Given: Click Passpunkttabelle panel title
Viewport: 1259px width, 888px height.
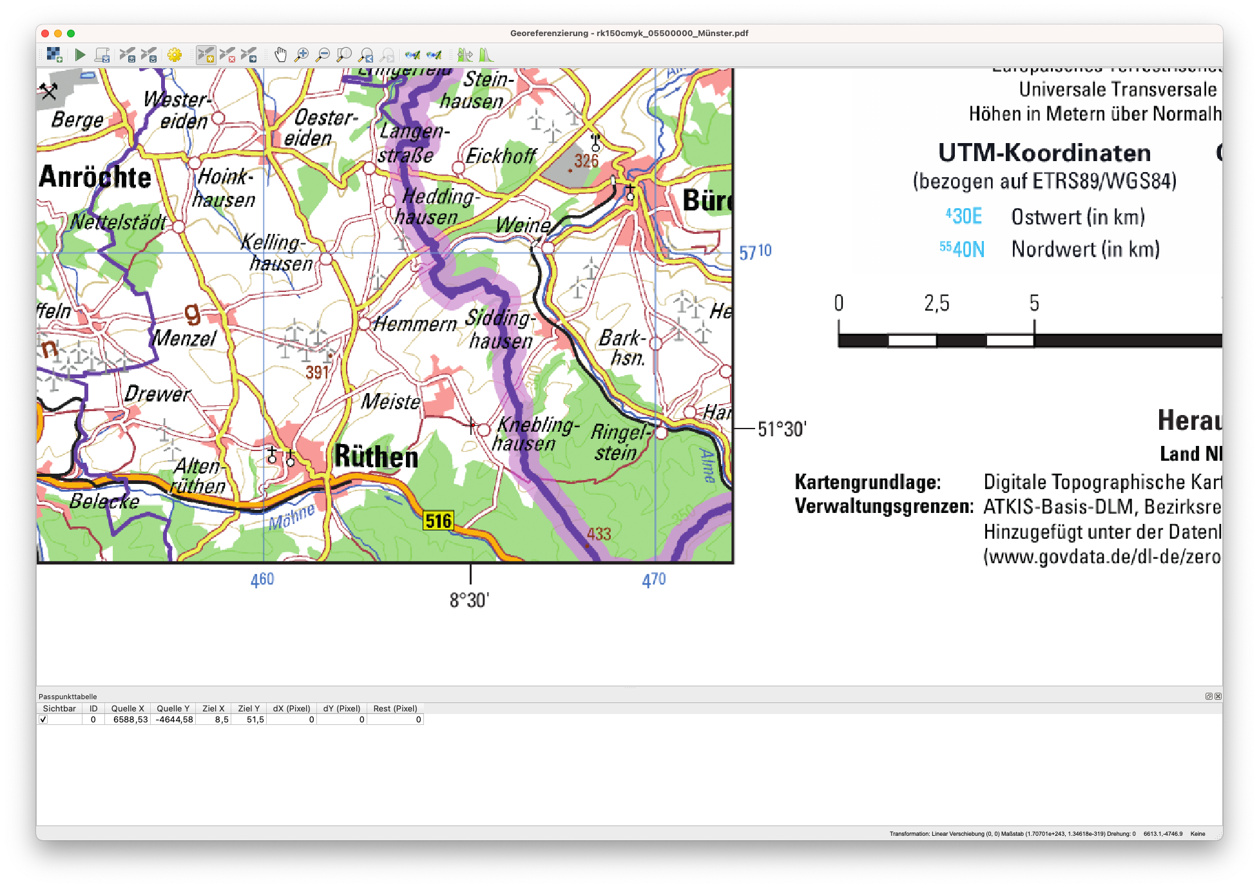Looking at the screenshot, I should coord(68,697).
